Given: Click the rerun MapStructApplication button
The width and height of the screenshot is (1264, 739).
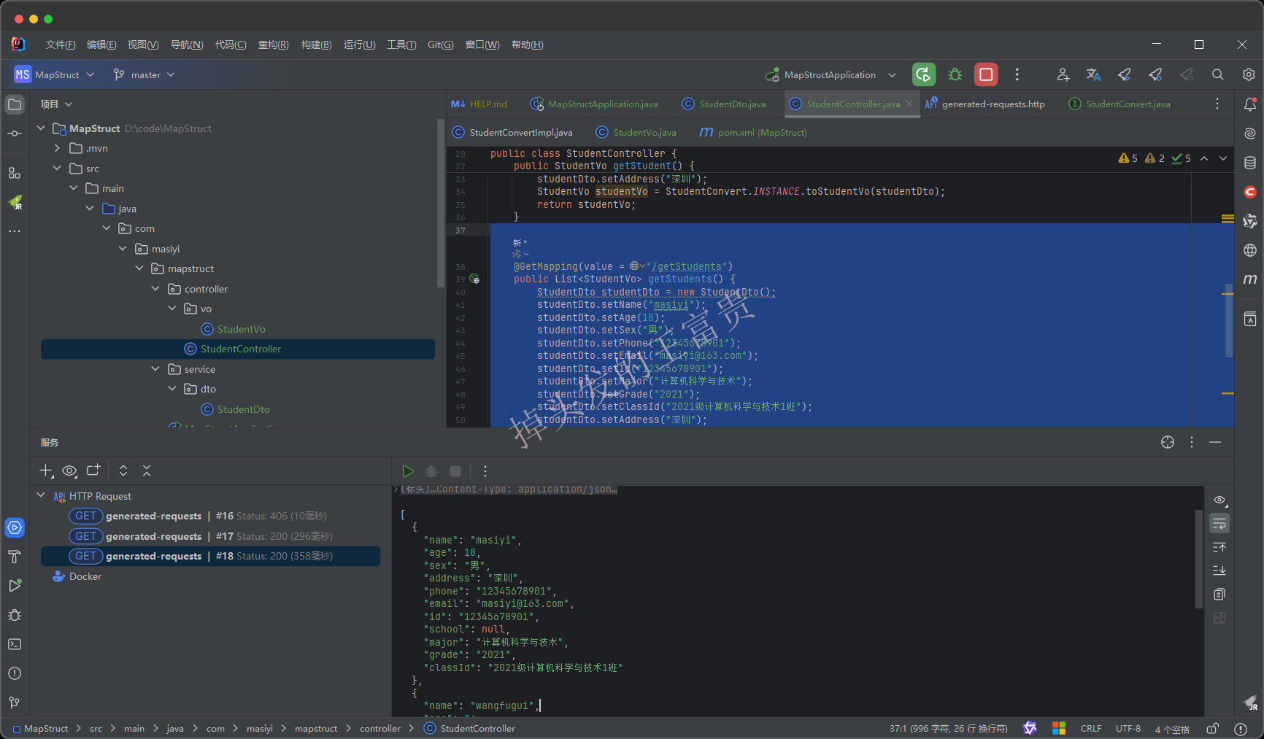Looking at the screenshot, I should [x=924, y=74].
